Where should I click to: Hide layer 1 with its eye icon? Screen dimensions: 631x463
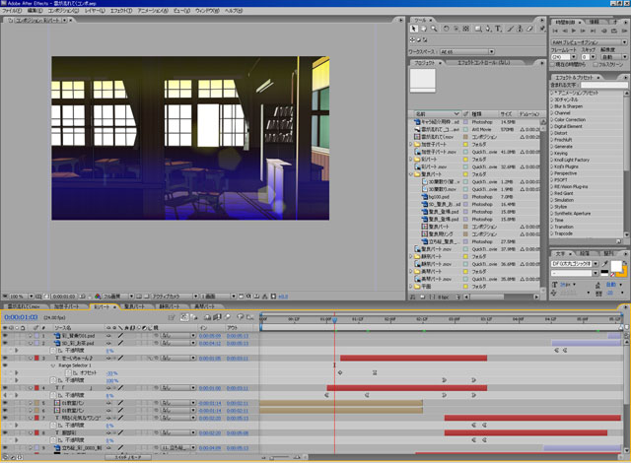coord(5,335)
